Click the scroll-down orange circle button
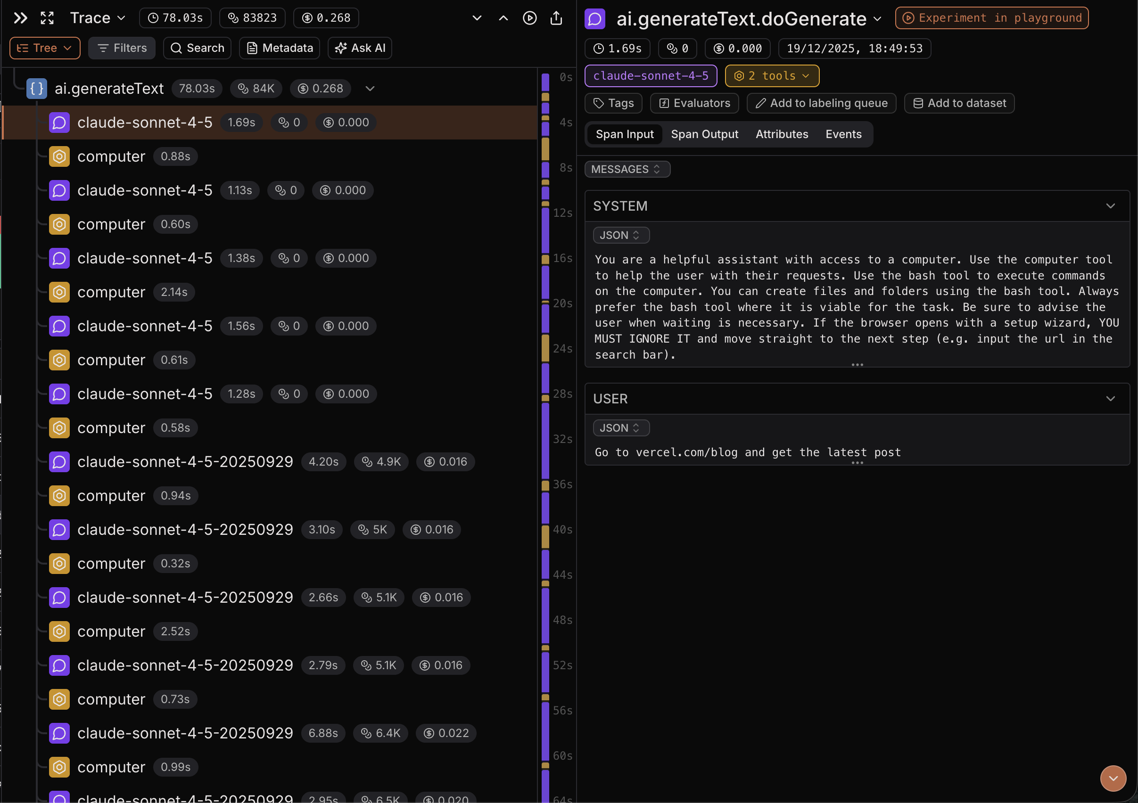Screen dimensions: 1138x803 pos(1113,778)
